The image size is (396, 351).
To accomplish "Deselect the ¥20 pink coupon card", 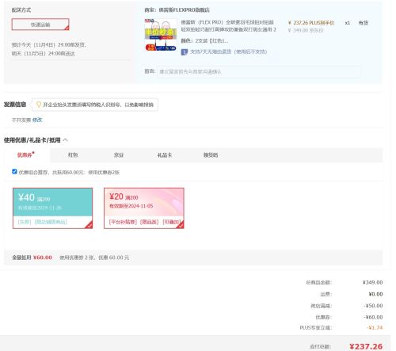I will coord(144,208).
